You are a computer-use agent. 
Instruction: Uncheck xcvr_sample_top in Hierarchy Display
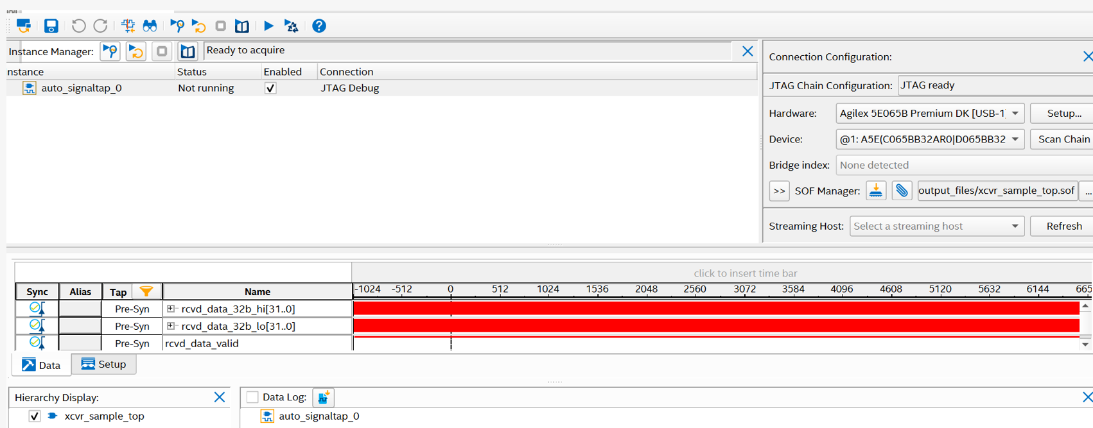(x=35, y=416)
